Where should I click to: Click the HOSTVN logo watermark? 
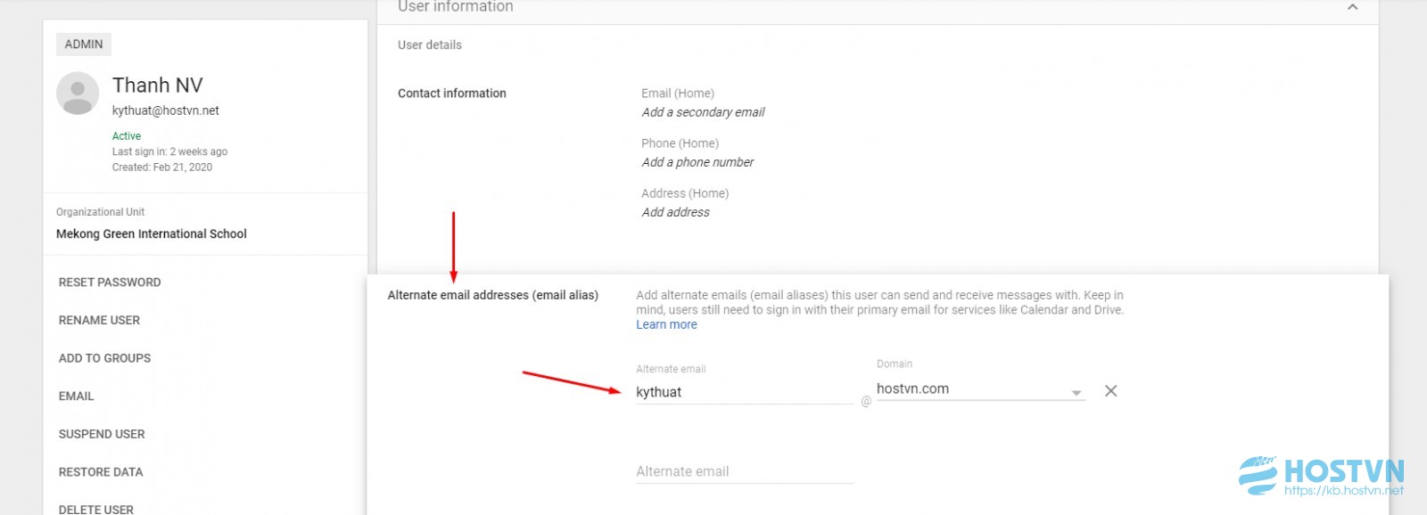1322,476
